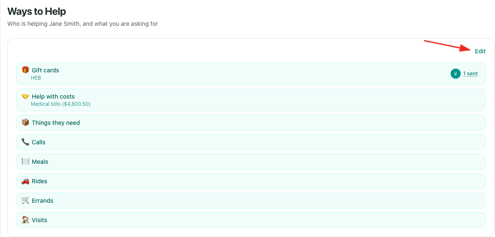
Task: Click the gift box emoji icon
Action: [25, 70]
